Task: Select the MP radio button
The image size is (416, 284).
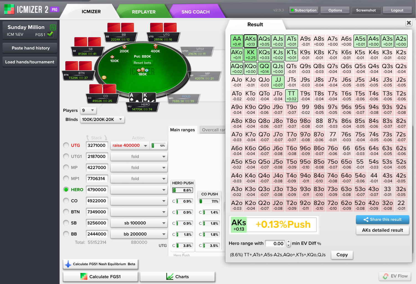Action: [66, 167]
